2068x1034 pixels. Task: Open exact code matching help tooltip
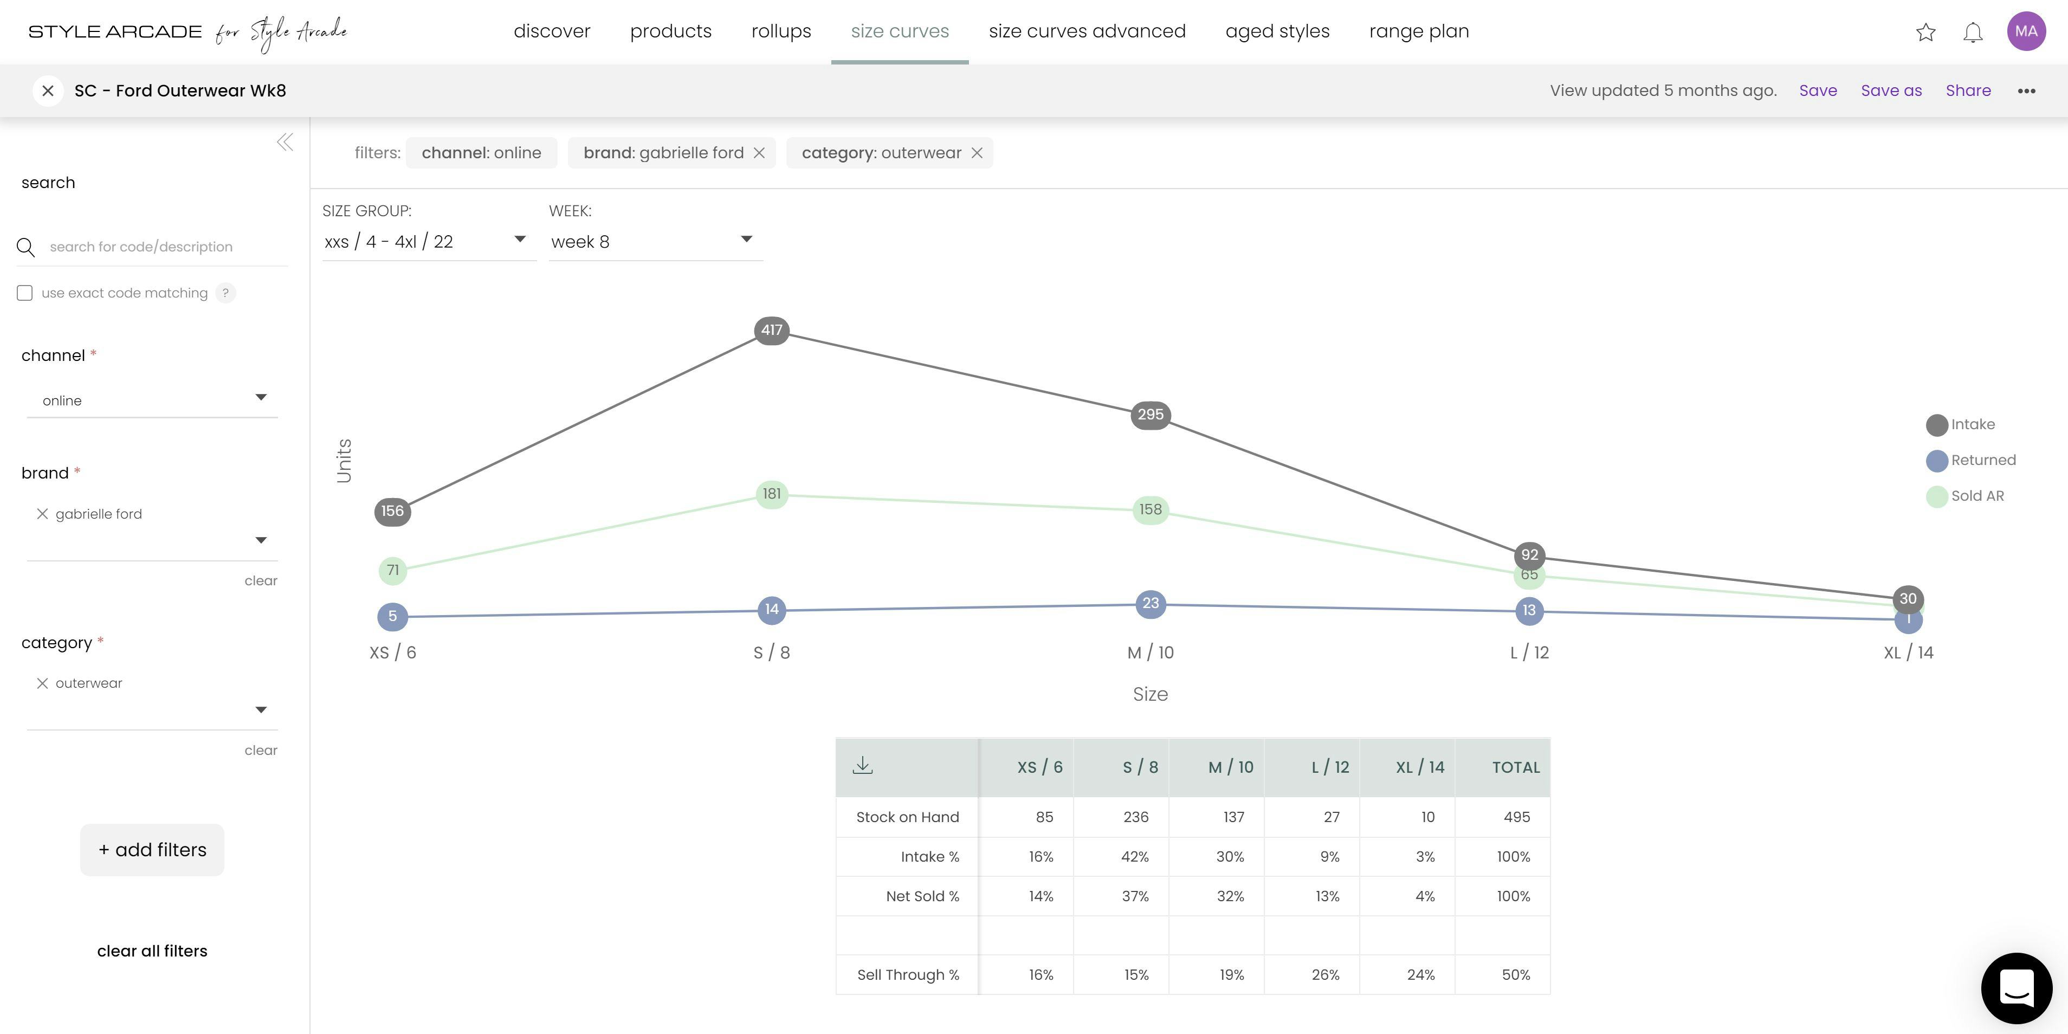click(225, 293)
